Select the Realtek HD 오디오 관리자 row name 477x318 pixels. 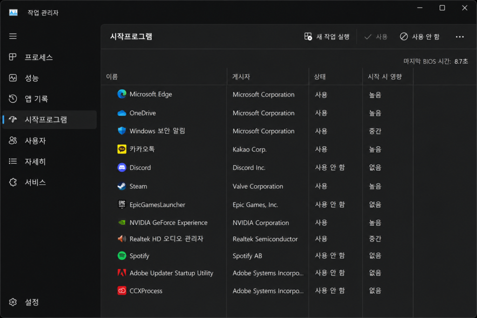click(x=166, y=239)
